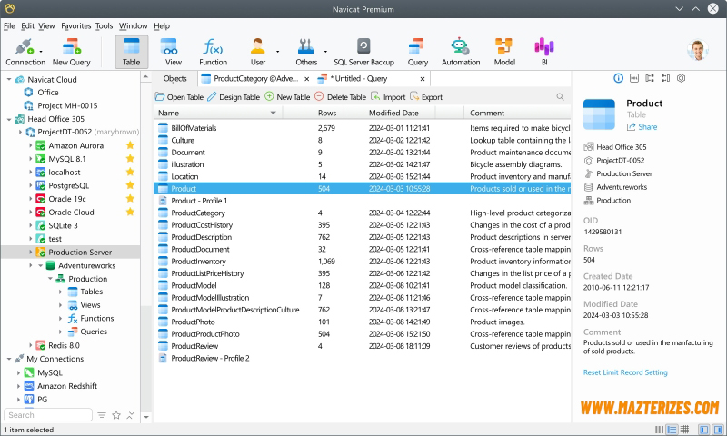727x436 pixels.
Task: Click the Design Table button
Action: coord(234,97)
